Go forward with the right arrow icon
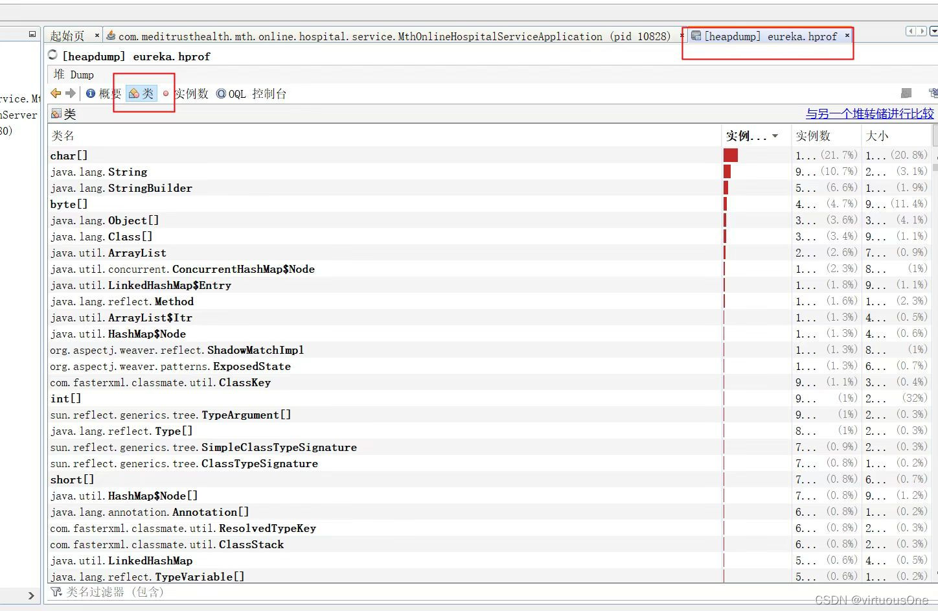 click(x=71, y=93)
